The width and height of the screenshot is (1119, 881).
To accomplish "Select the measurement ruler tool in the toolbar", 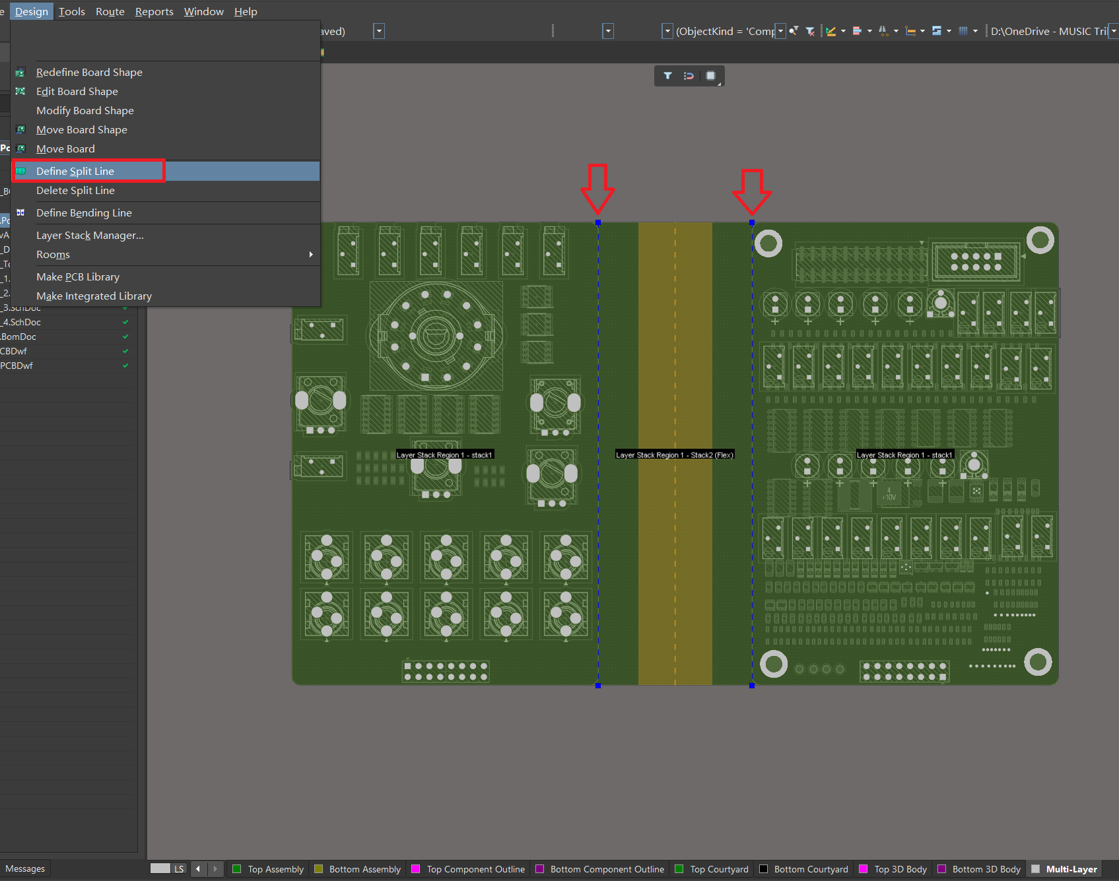I will [x=831, y=30].
